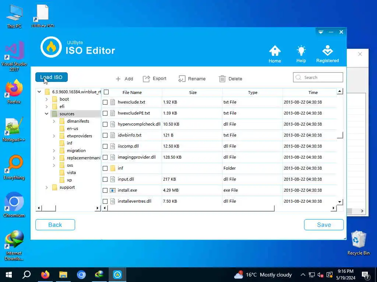The height and width of the screenshot is (282, 377).
Task: Select the vista folder in the tree
Action: click(71, 173)
